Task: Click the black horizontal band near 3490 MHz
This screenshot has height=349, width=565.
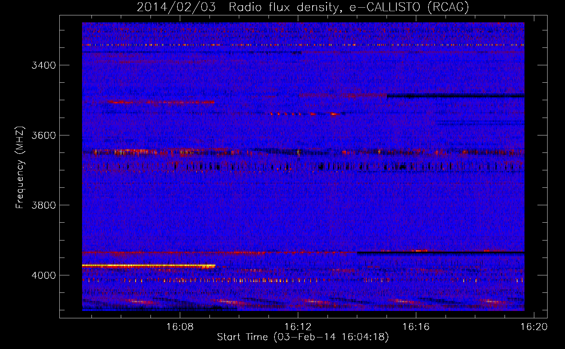Action: (455, 95)
